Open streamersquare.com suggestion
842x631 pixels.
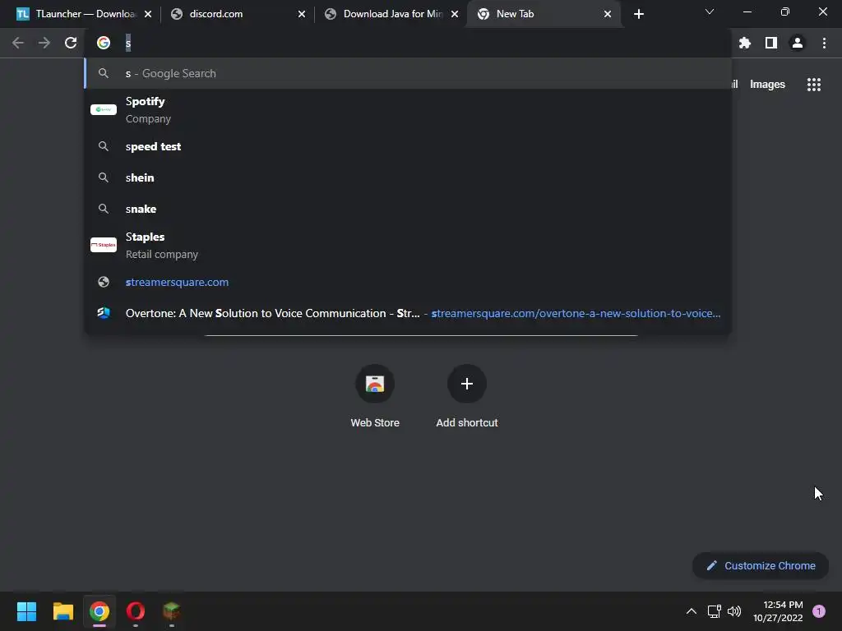coord(408,283)
